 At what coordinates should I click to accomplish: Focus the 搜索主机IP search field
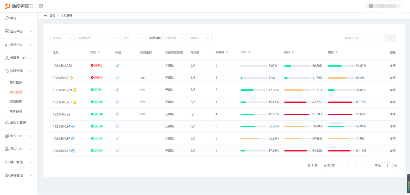tap(364, 38)
